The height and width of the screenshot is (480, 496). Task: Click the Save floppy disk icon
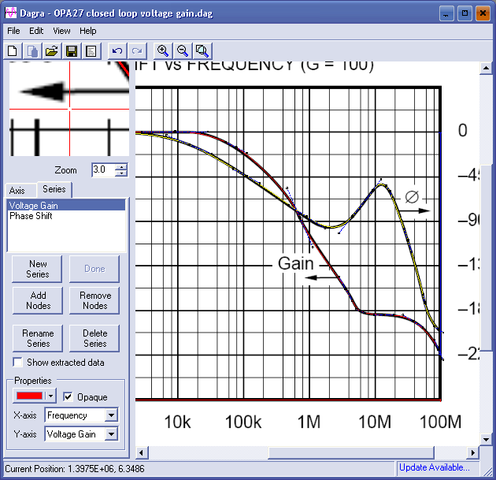(72, 50)
